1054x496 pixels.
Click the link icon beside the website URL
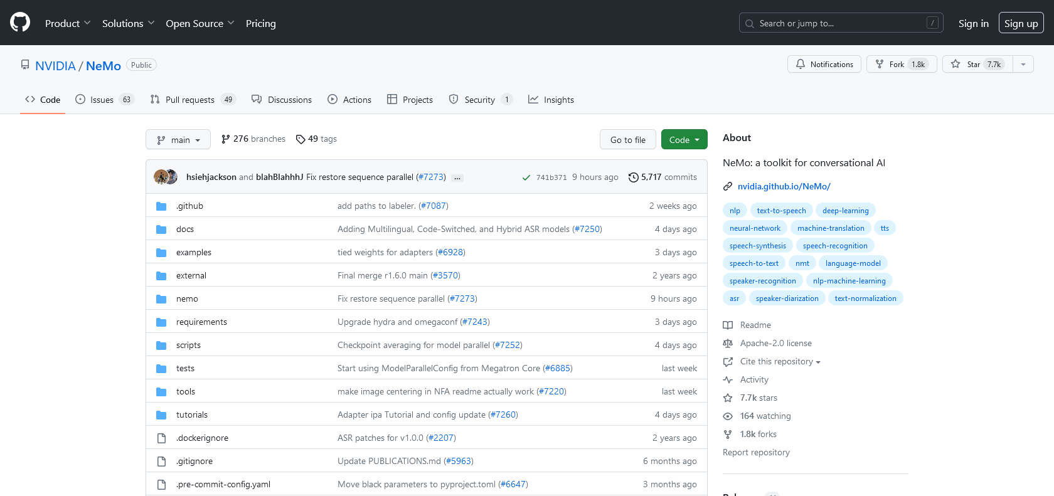(728, 186)
